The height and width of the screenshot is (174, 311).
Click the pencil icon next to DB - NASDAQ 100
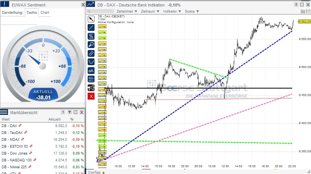pyautogui.click(x=35, y=160)
